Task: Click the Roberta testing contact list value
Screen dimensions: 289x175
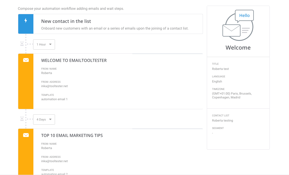Action: [x=222, y=121]
